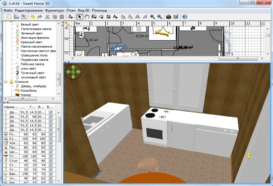Sort the table by the Наиме... column header

click(11, 107)
